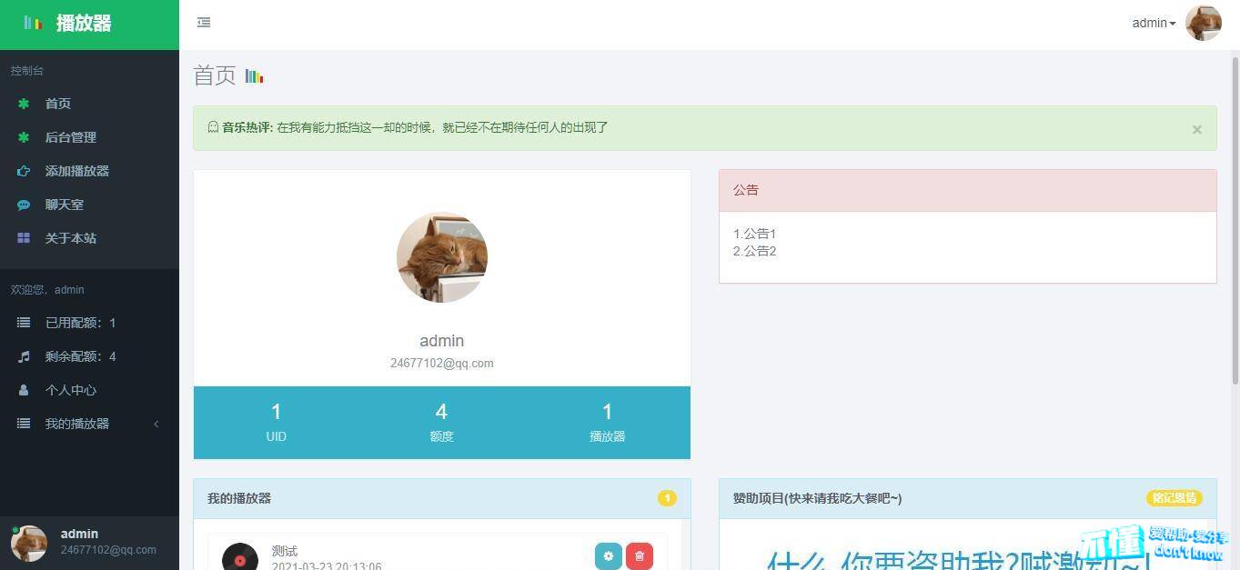Click the 关于本站 grid icon
Image resolution: width=1240 pixels, height=570 pixels.
tap(24, 238)
